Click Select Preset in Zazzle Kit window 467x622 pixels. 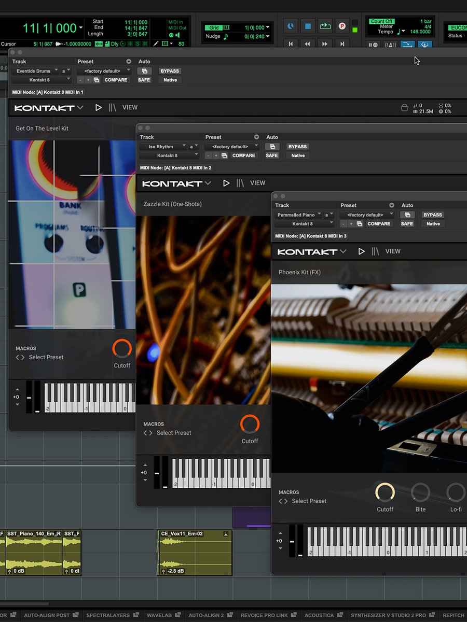coord(174,433)
